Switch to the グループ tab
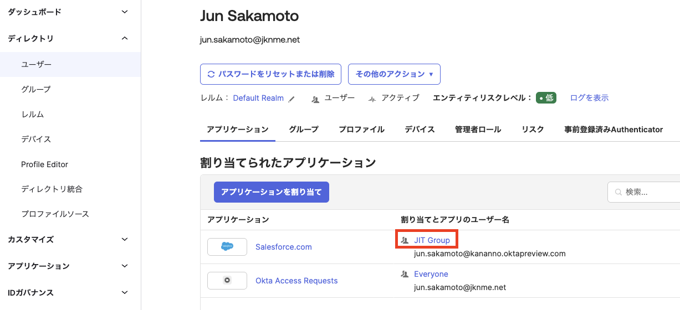 coord(304,130)
